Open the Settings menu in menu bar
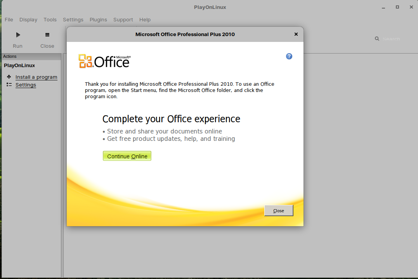 (x=73, y=19)
